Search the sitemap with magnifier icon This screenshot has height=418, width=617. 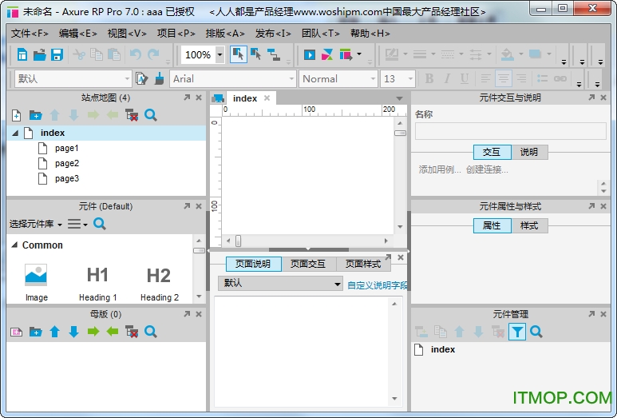151,115
